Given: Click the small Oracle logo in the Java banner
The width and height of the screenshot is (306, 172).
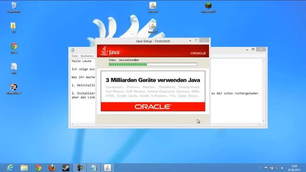Looking at the screenshot, I should (x=198, y=53).
